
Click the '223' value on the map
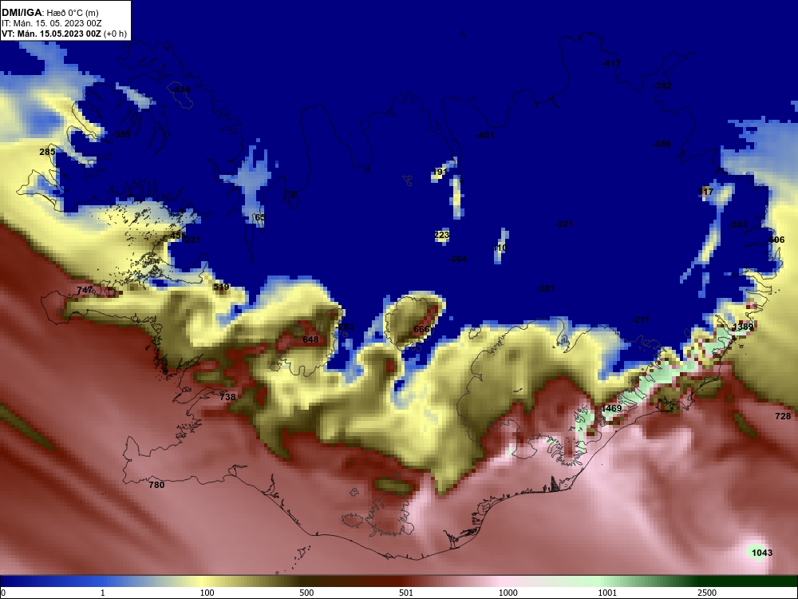tap(442, 235)
